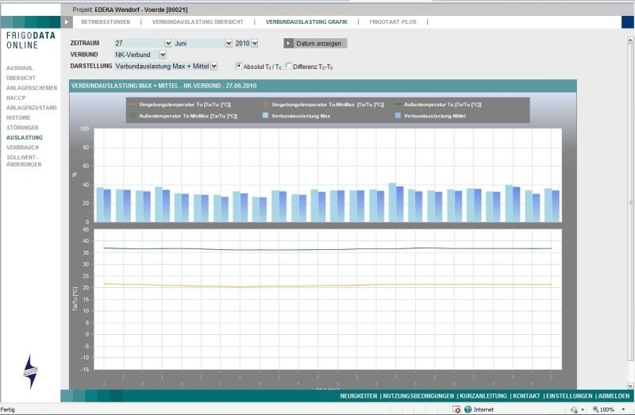
Task: Click Verbundauslastung Mittel legend swatch
Action: 398,115
